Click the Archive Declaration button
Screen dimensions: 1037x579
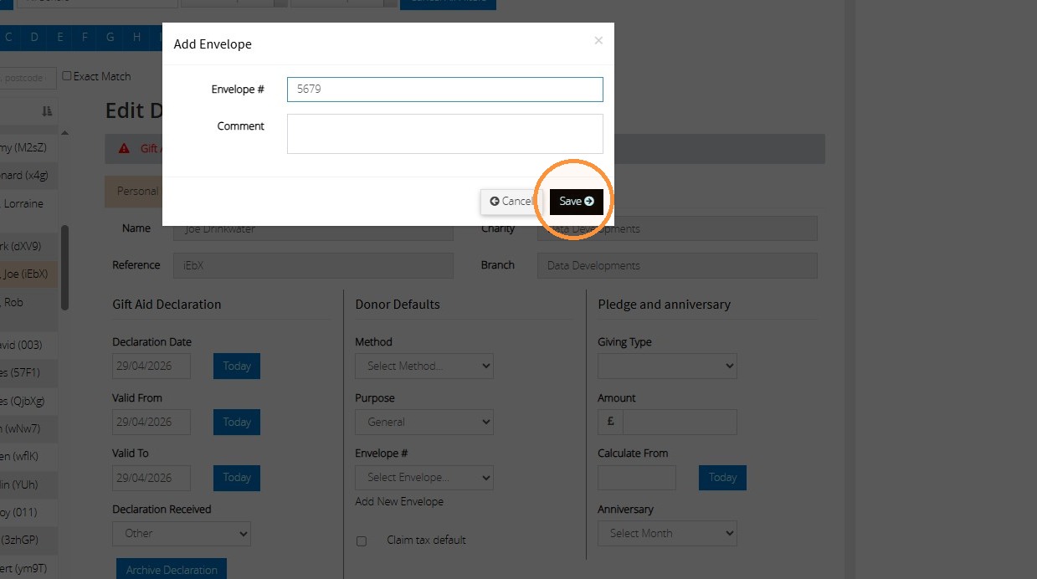(172, 570)
